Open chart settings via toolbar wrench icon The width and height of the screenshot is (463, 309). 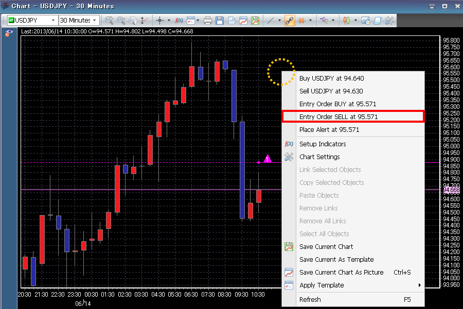point(389,21)
